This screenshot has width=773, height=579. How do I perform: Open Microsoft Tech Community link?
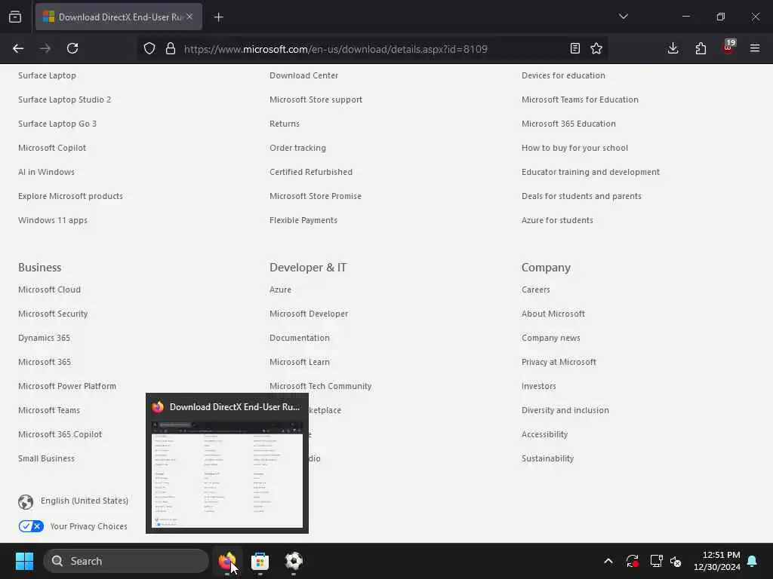pyautogui.click(x=320, y=386)
